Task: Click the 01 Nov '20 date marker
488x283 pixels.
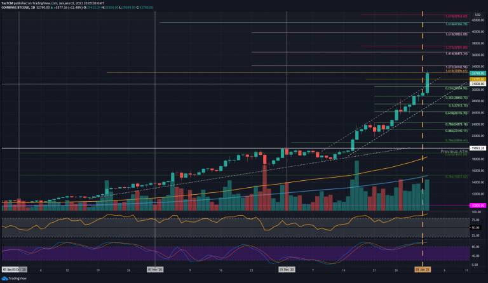Action: [x=156, y=270]
